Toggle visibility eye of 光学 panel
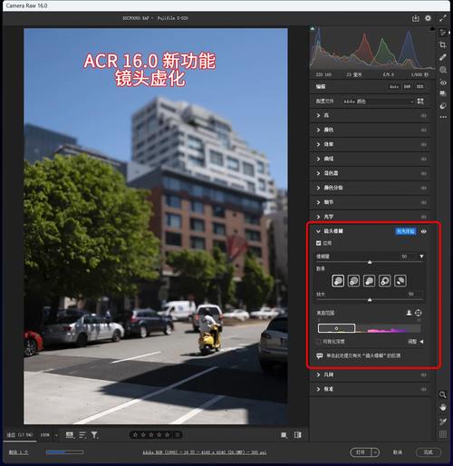The width and height of the screenshot is (453, 466). point(424,217)
